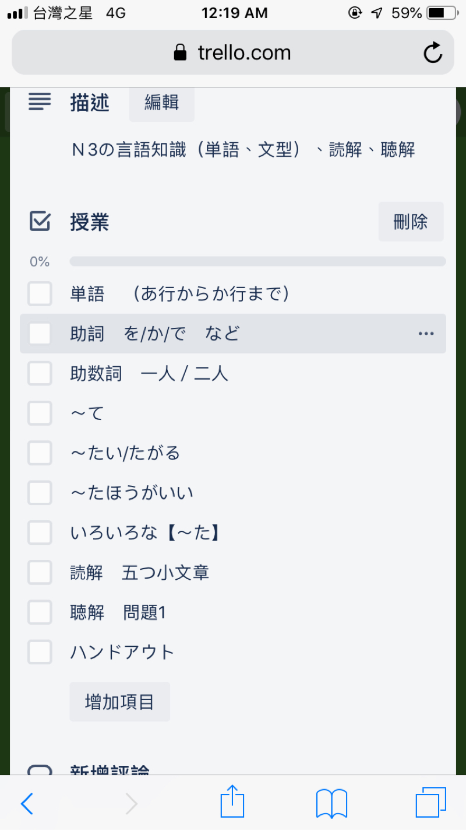Tap 増加項目 to add a checklist item
466x830 pixels.
click(x=119, y=701)
